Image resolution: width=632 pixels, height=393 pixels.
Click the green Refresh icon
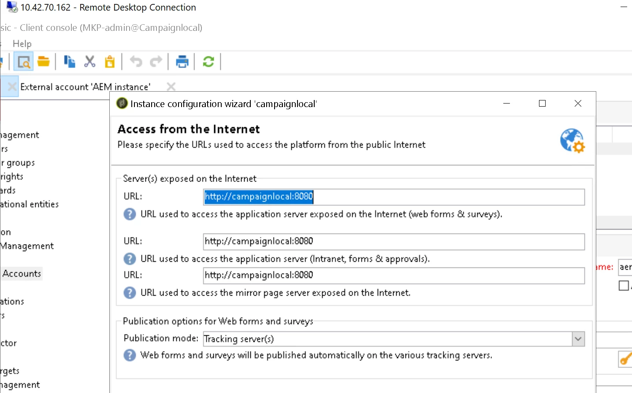point(208,61)
